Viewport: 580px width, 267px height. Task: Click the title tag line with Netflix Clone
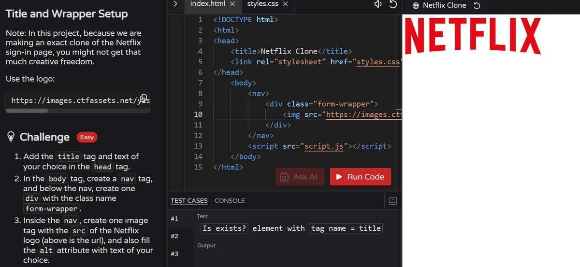[x=291, y=51]
